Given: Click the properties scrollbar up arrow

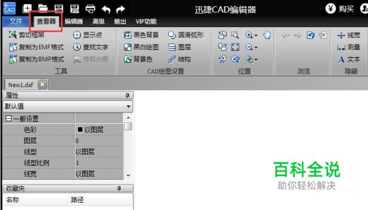Looking at the screenshot, I should (128, 117).
